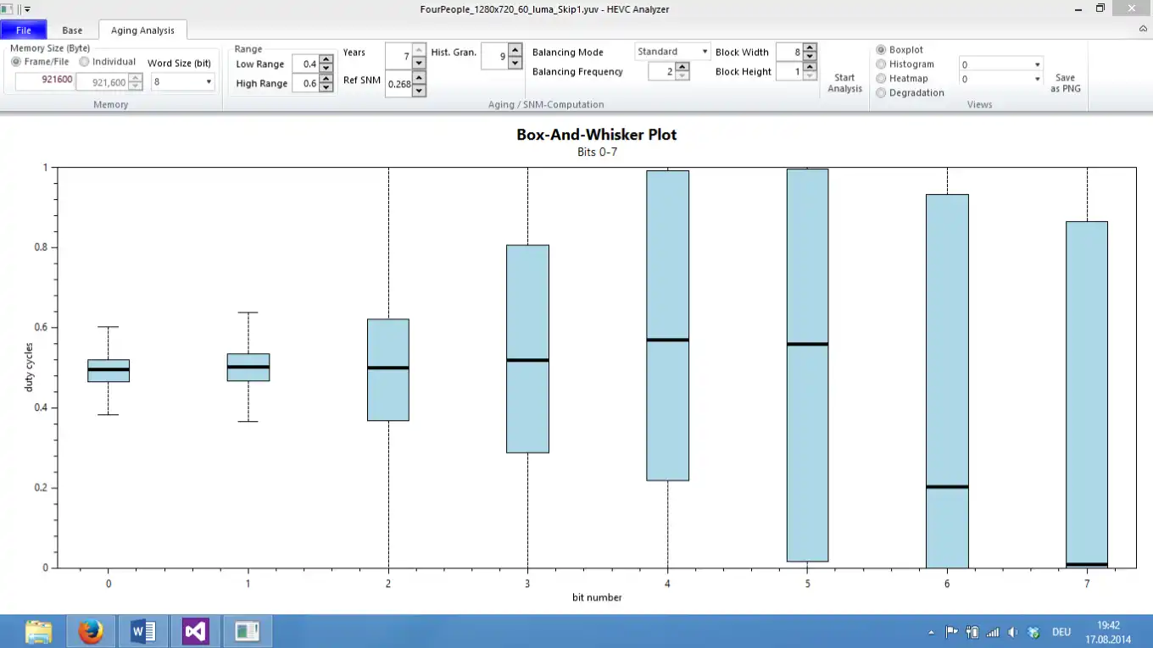Show hidden system tray icons
The width and height of the screenshot is (1153, 648).
[x=932, y=632]
